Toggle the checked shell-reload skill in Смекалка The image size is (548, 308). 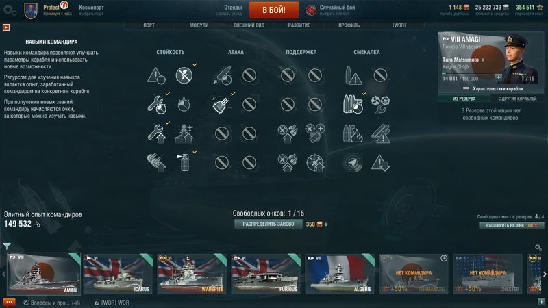[x=353, y=104]
